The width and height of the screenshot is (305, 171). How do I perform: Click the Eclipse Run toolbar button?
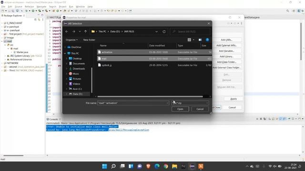(x=33, y=11)
